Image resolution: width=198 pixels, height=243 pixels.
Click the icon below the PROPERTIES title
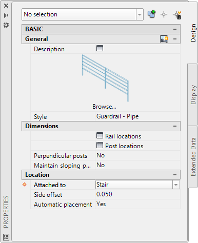(6, 237)
